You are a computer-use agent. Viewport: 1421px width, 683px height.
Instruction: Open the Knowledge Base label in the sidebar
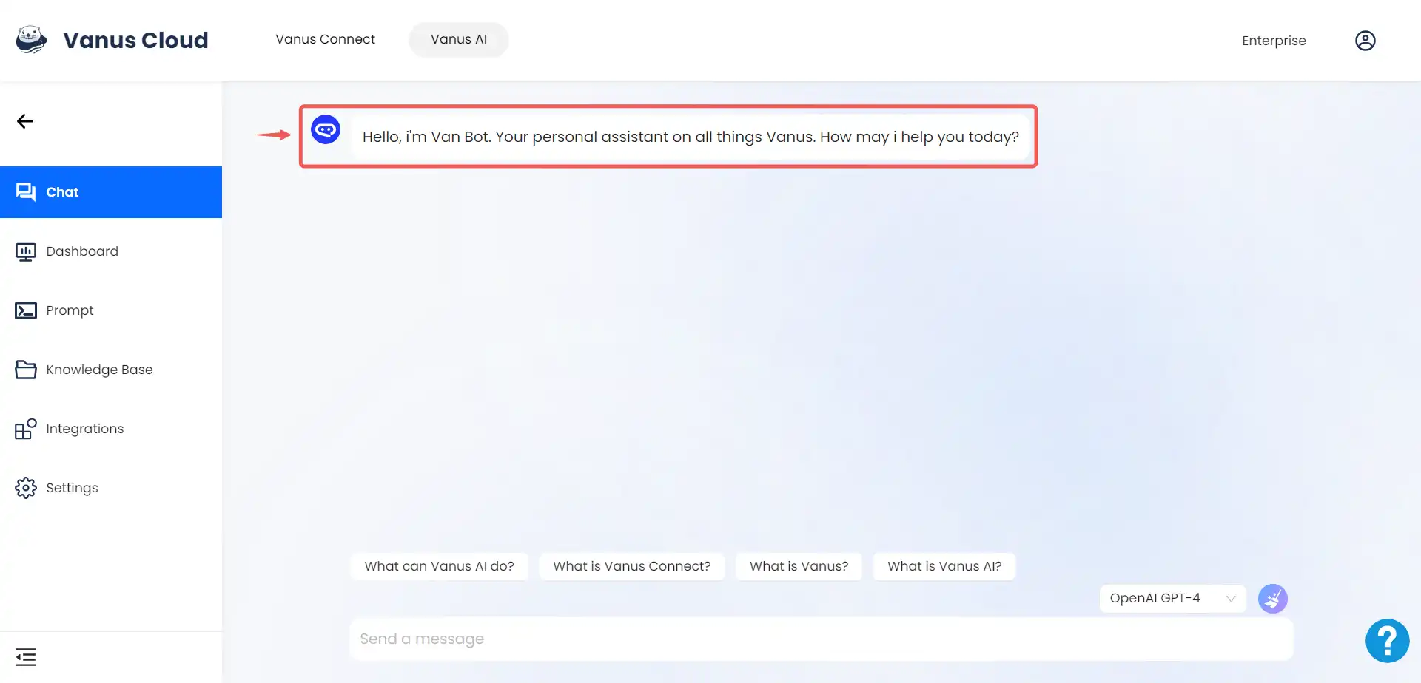(99, 370)
